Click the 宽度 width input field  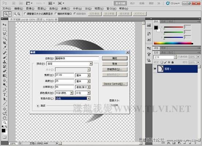[x=65, y=75]
